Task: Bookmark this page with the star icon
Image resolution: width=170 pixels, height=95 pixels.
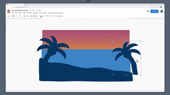Action: [x=156, y=7]
